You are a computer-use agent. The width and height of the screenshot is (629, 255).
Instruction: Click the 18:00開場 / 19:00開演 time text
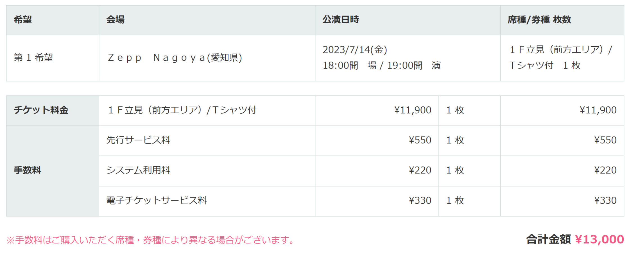tap(382, 66)
